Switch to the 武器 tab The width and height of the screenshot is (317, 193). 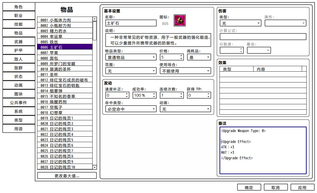coord(19,42)
